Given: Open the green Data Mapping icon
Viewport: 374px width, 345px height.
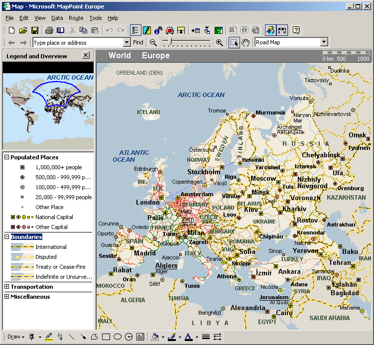Looking at the screenshot, I should 219,30.
